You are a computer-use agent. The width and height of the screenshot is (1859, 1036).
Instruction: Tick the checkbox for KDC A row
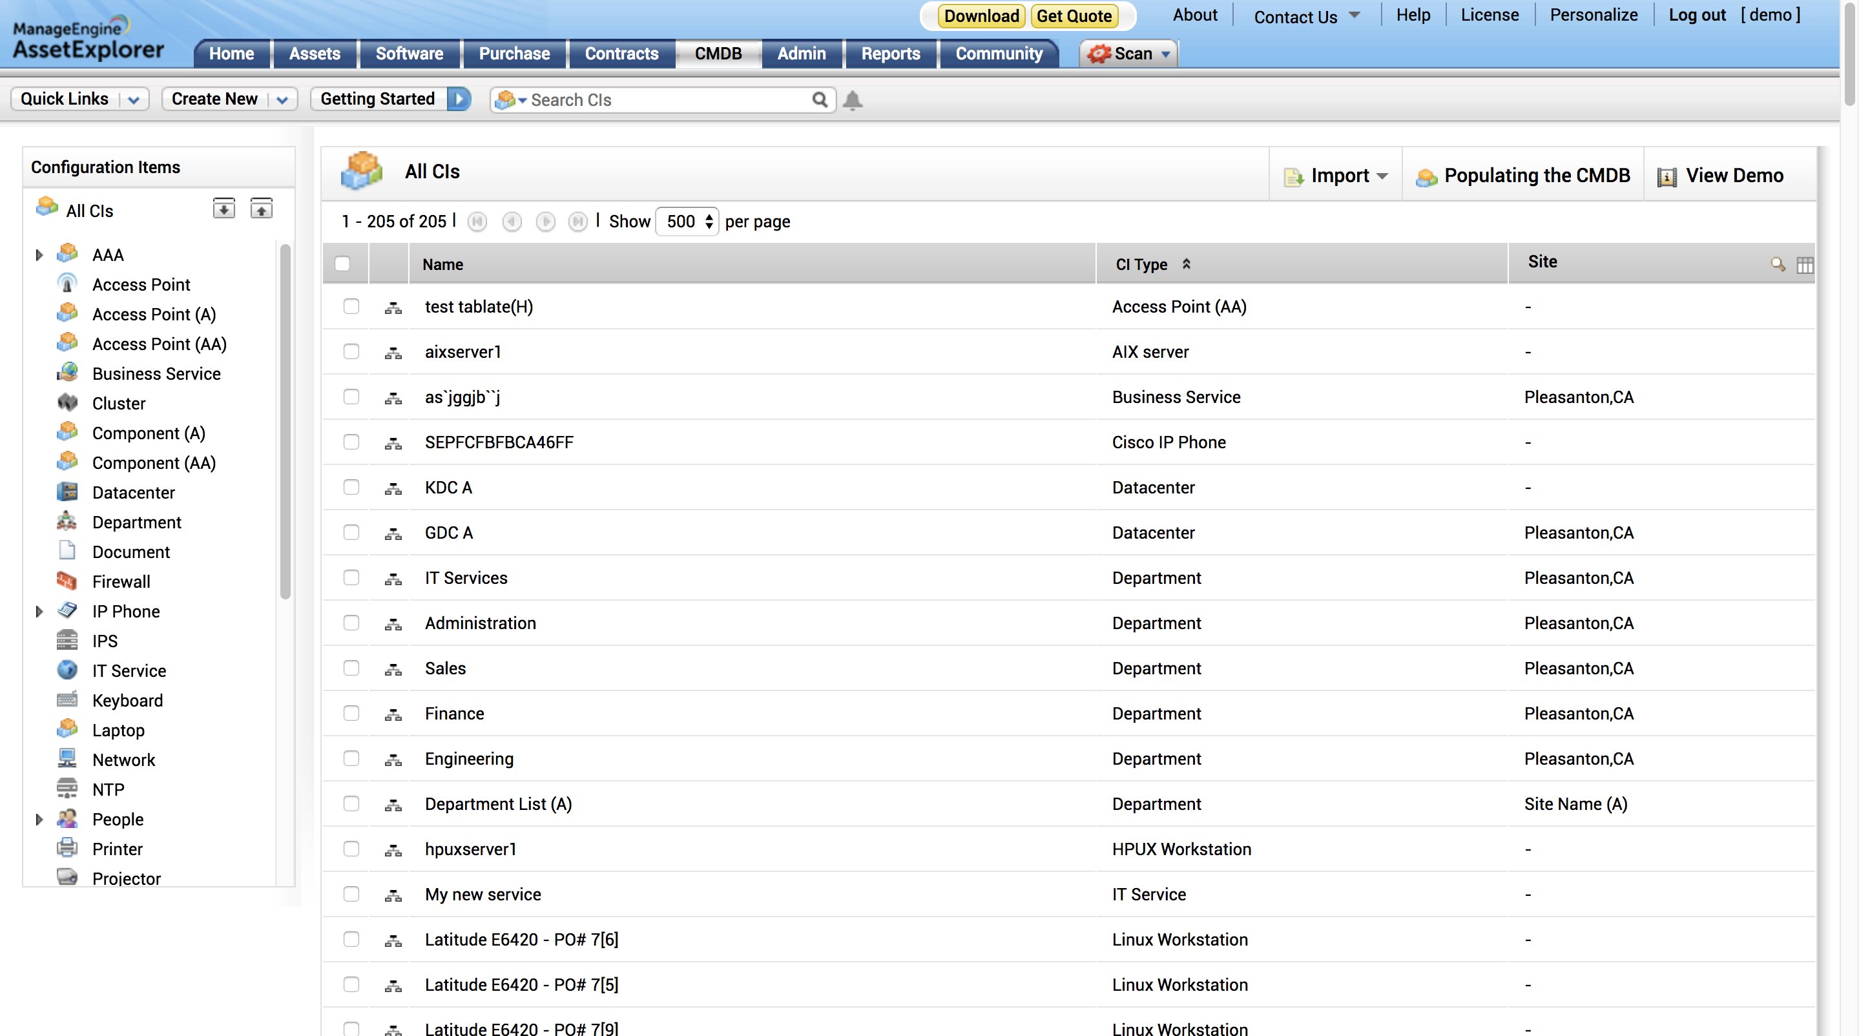click(351, 488)
